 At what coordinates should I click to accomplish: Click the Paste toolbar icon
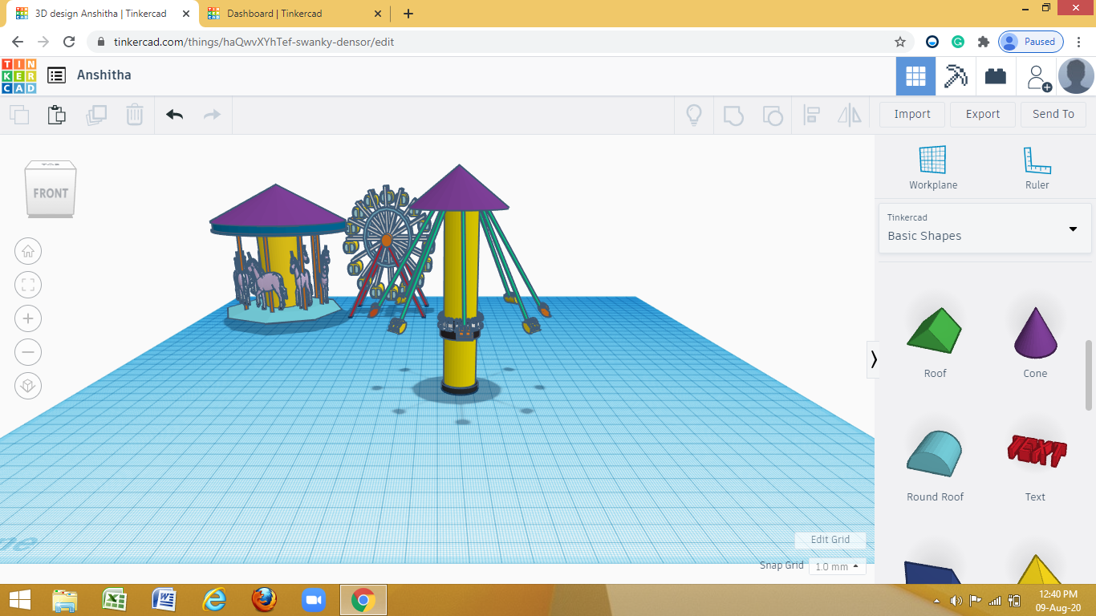[57, 115]
